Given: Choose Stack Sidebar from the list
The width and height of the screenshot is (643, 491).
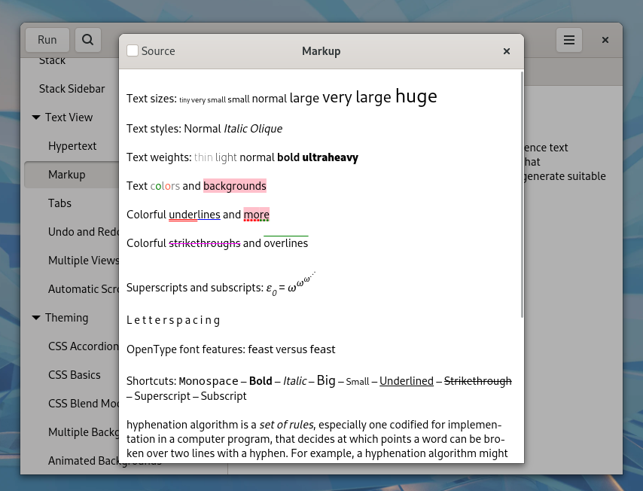Looking at the screenshot, I should (x=72, y=89).
